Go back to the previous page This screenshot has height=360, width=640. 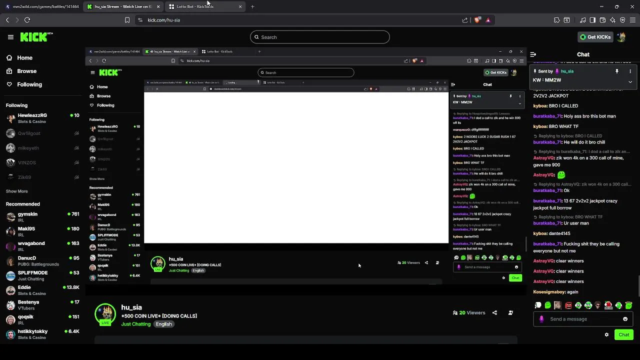[x=7, y=20]
